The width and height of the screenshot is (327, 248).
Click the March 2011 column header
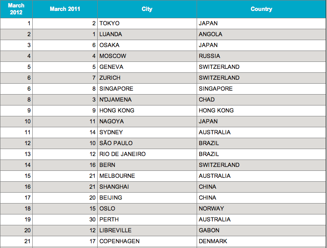point(65,9)
